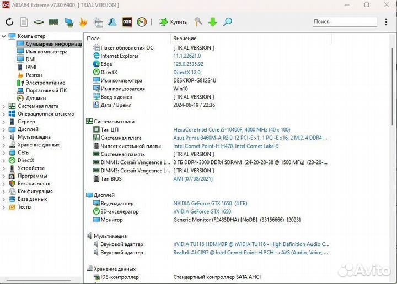397x284 pixels.
Task: Open the sensor gauge toolbar icon
Action: pos(142,22)
